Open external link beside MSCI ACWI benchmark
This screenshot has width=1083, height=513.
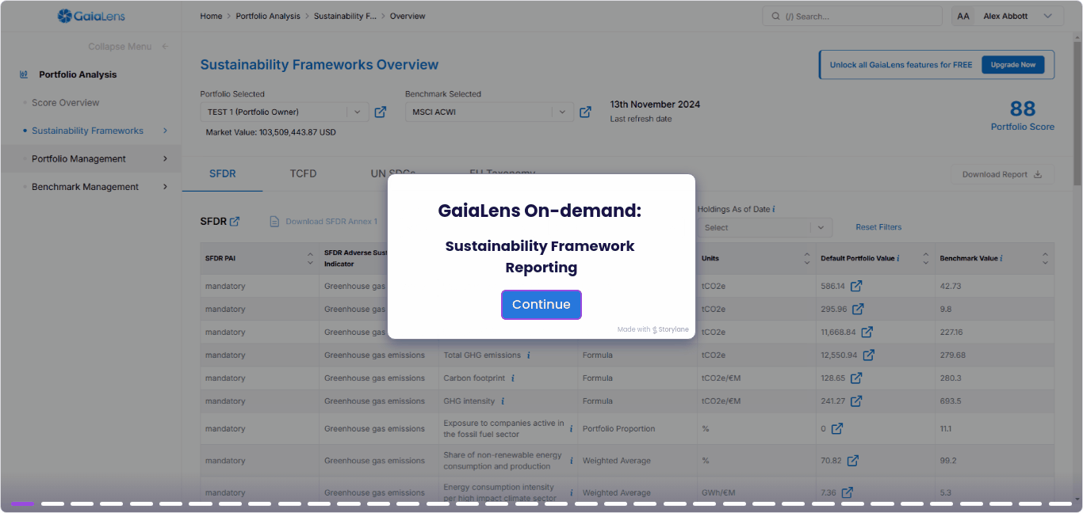pos(585,112)
